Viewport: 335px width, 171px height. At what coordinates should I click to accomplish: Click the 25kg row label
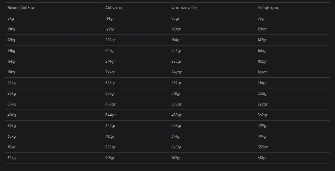[x=12, y=94]
